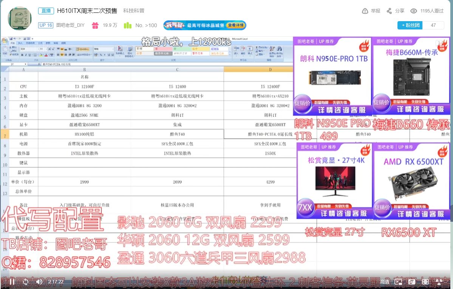Click the Excel Name Box field

pos(13,64)
